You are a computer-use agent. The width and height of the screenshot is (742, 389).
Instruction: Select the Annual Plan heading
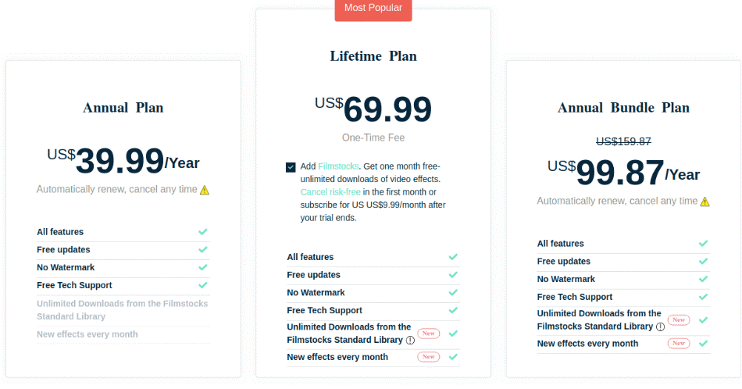[x=123, y=108]
